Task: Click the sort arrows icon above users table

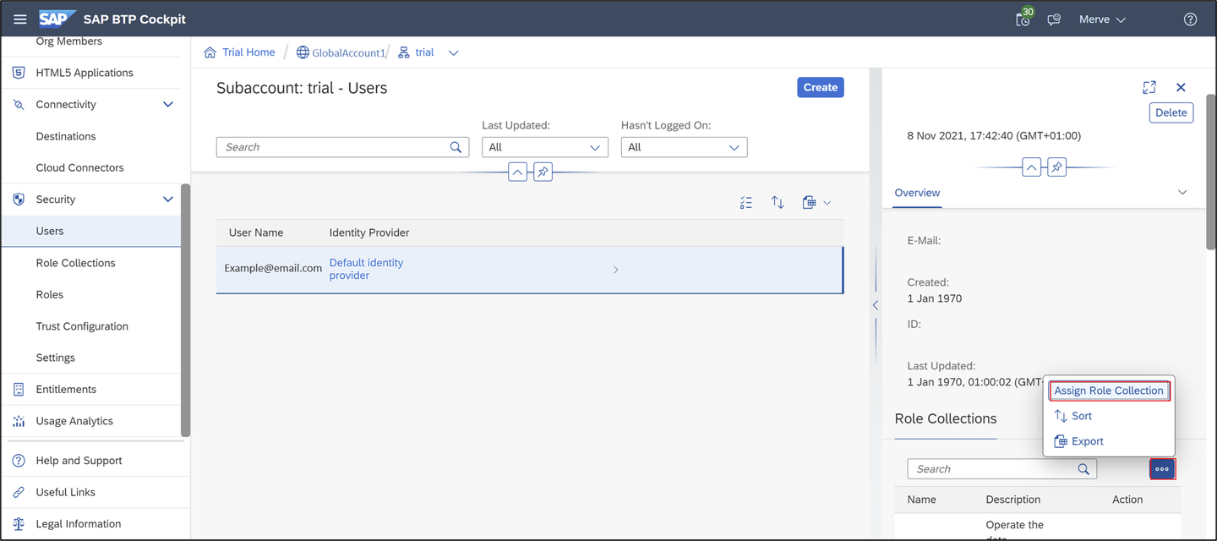Action: pos(778,203)
